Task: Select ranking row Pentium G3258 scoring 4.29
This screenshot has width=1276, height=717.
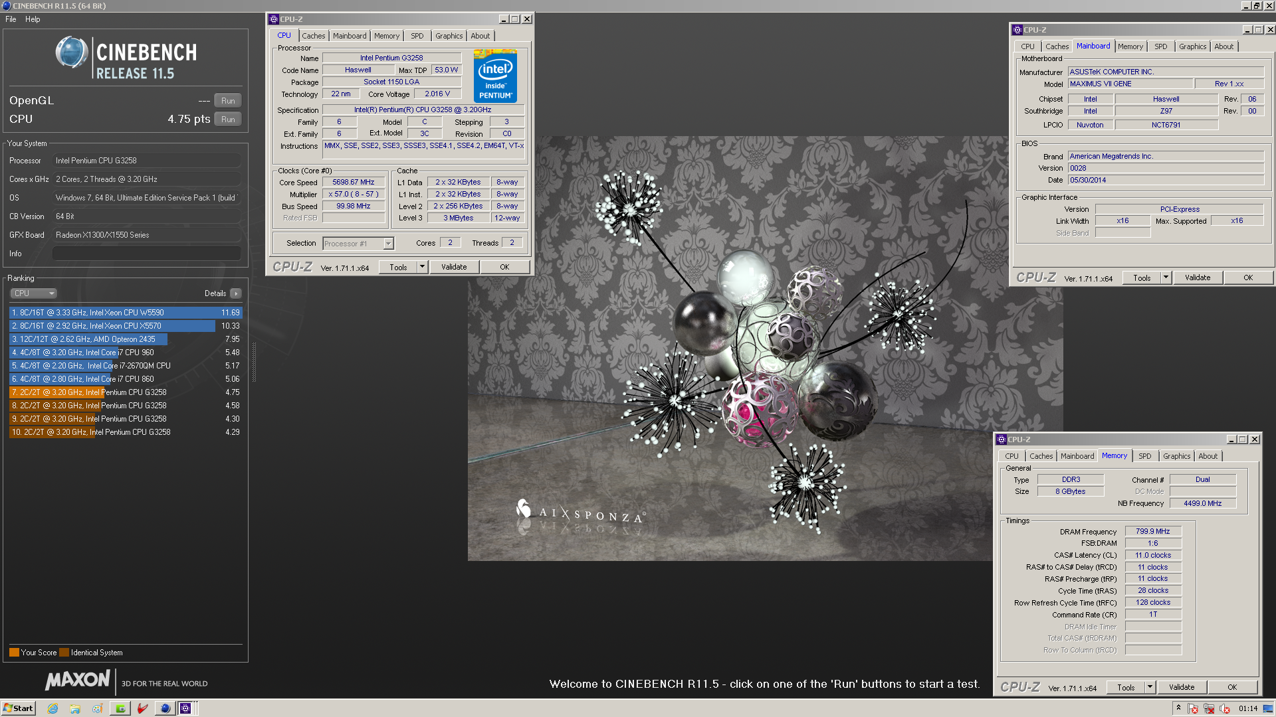Action: (126, 432)
